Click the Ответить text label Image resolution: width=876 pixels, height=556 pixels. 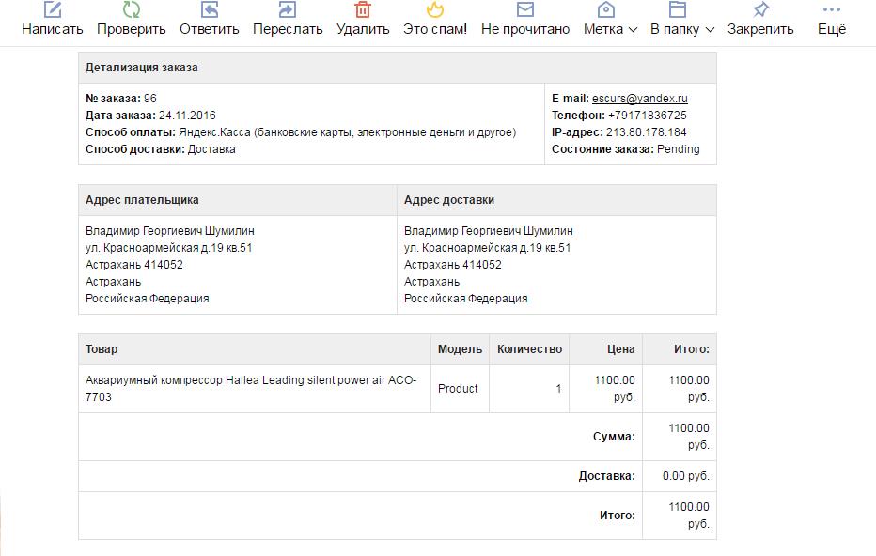coord(210,29)
